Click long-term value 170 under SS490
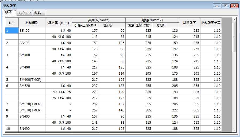This screenshot has height=137, width=240. [85, 49]
